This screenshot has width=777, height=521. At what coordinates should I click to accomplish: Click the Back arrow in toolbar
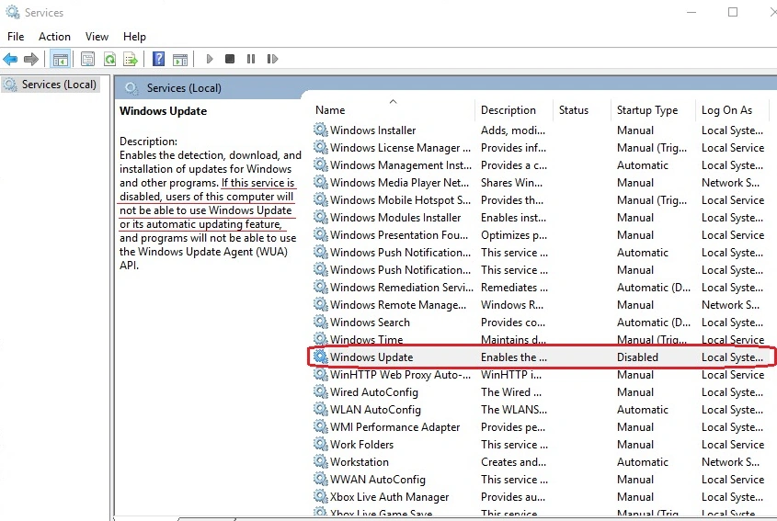(10, 60)
